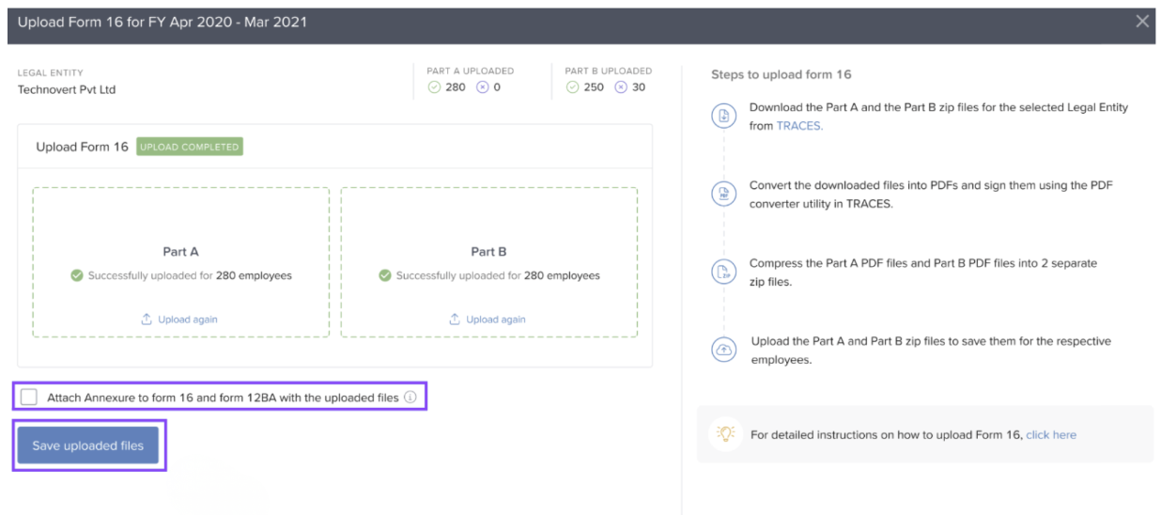This screenshot has height=515, width=1161.
Task: Click the Upload Completed status badge
Action: tap(190, 147)
